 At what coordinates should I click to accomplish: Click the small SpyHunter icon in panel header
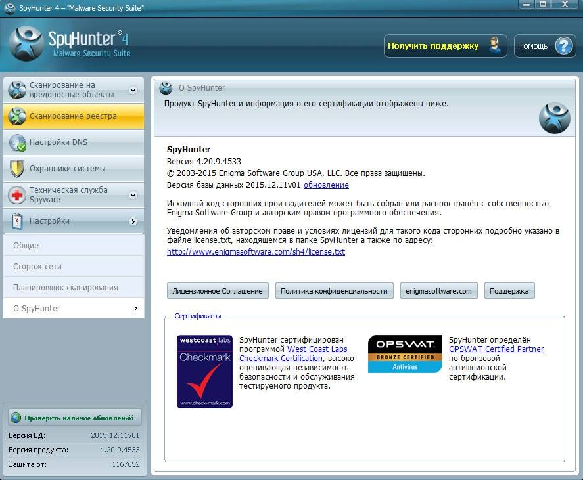coord(166,88)
